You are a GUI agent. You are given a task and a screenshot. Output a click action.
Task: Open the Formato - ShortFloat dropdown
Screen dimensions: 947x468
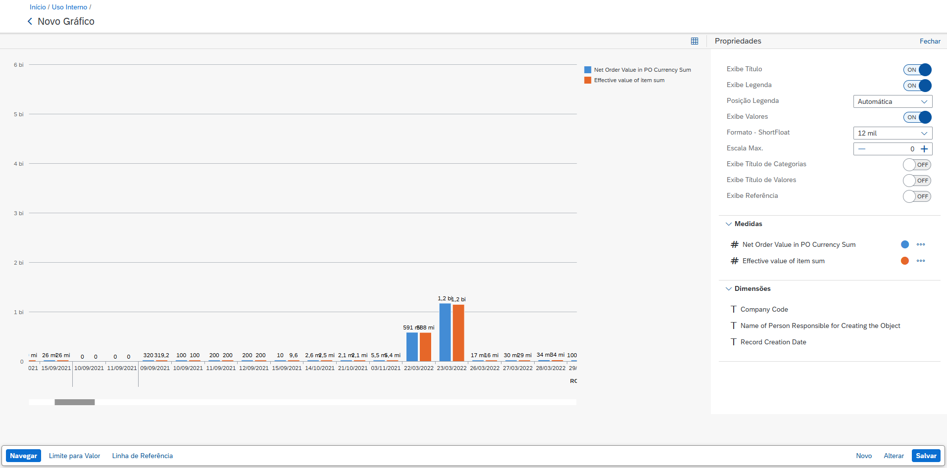tap(893, 133)
